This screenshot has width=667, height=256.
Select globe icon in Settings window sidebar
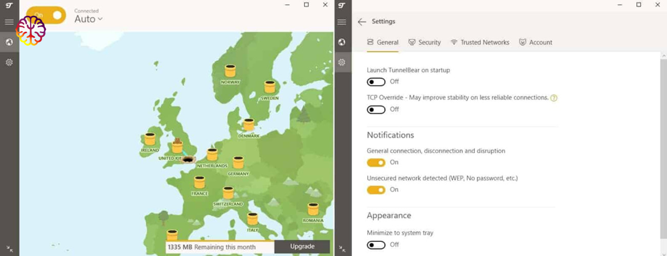(x=342, y=42)
